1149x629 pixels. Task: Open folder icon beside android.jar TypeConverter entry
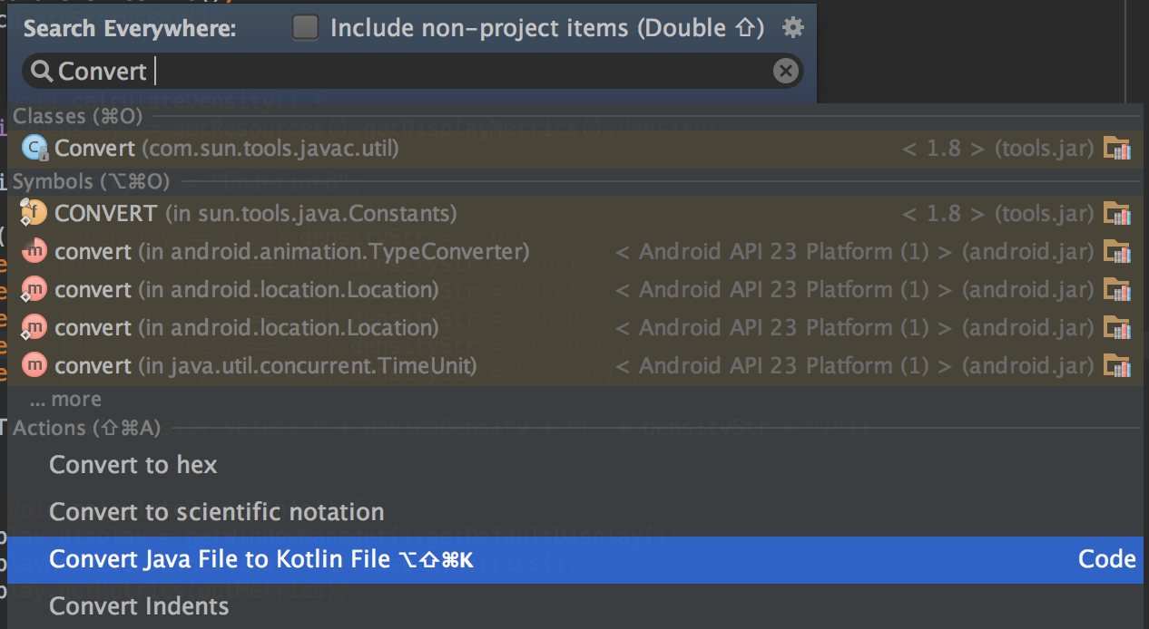pyautogui.click(x=1117, y=251)
